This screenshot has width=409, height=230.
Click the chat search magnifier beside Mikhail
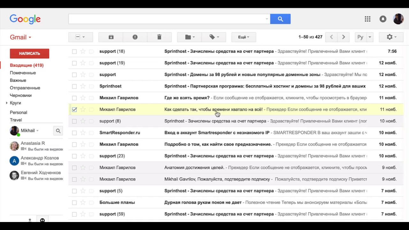point(58,131)
